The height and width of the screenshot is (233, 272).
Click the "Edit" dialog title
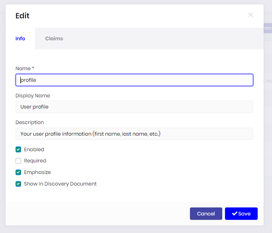coord(22,16)
